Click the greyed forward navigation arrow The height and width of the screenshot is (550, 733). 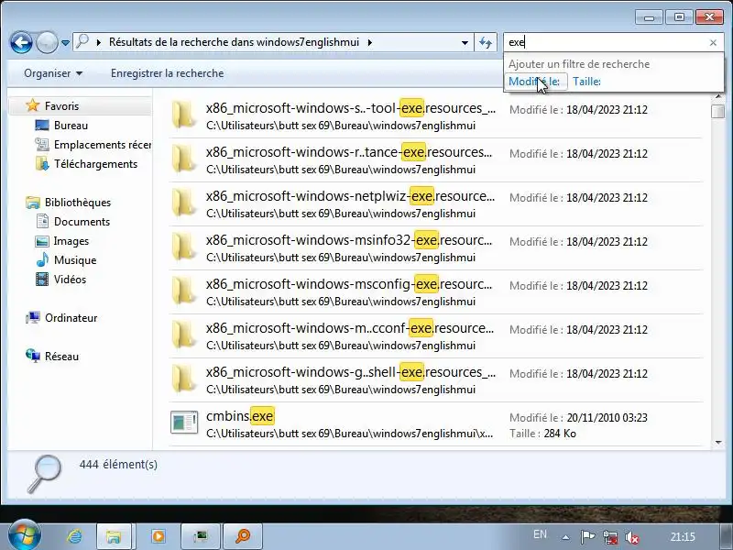click(47, 43)
